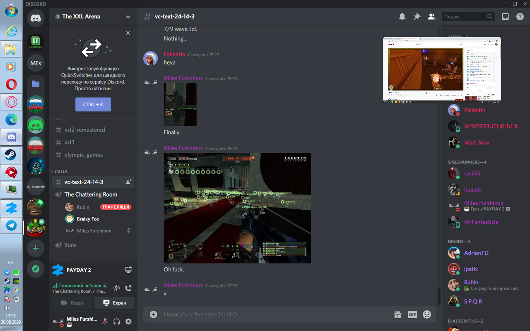Create invite for vc-text-24-14-3 channel
Screen dimensions: 530x331
coord(128,182)
